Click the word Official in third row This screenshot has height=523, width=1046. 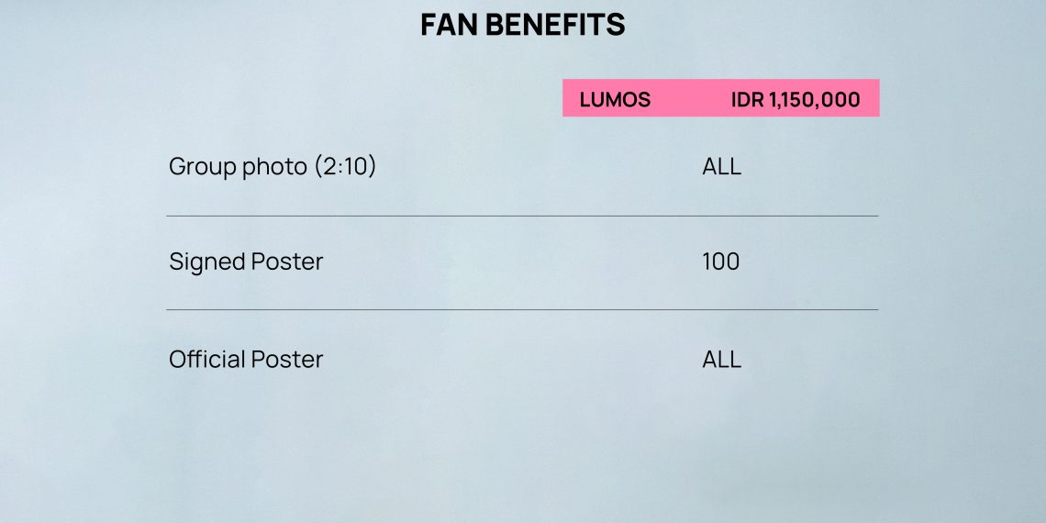coord(206,359)
